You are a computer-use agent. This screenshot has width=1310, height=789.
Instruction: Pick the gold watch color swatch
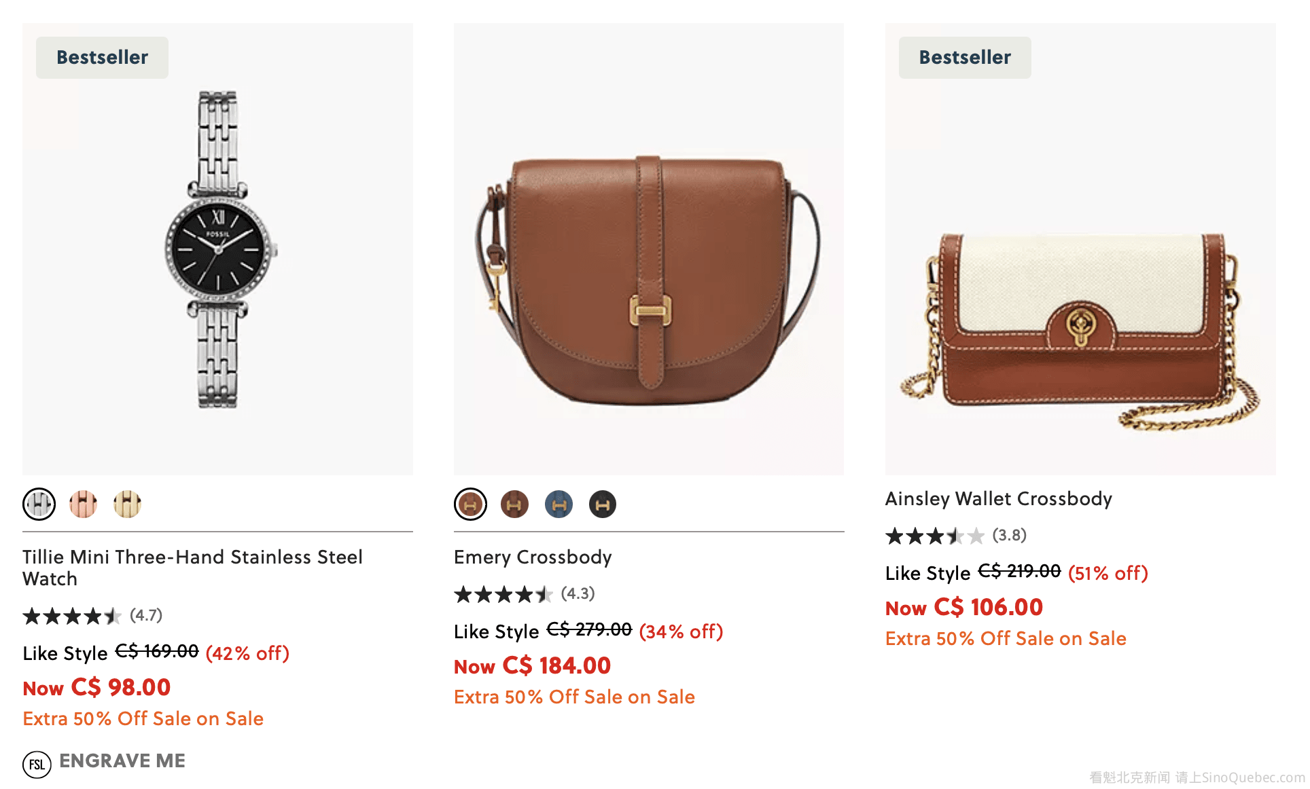pyautogui.click(x=127, y=504)
